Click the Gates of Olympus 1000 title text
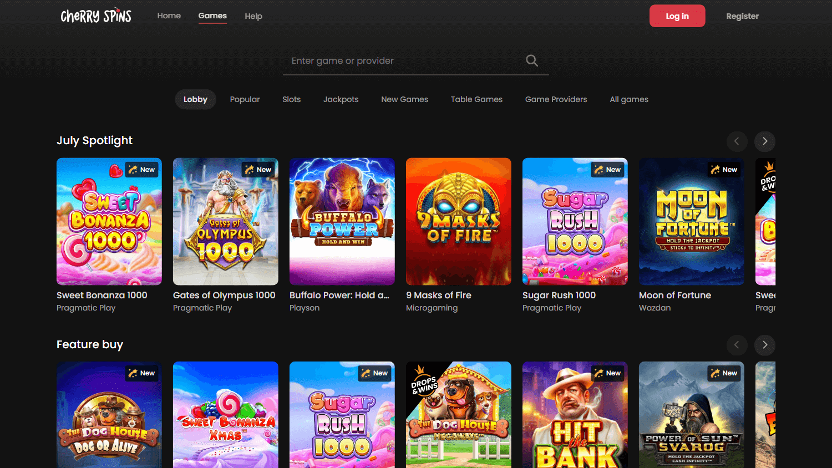The image size is (832, 468). (x=224, y=296)
